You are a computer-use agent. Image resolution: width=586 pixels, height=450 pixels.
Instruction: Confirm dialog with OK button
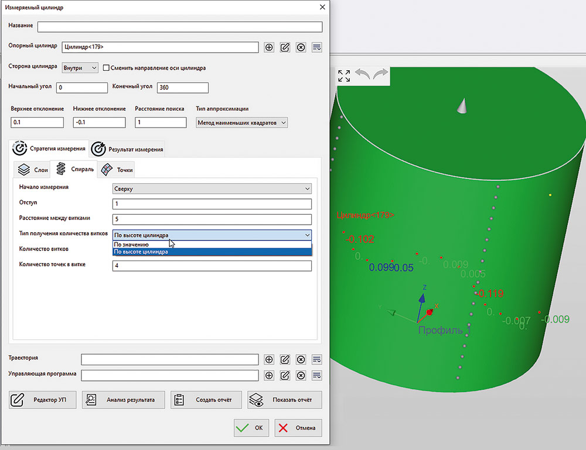click(x=251, y=428)
